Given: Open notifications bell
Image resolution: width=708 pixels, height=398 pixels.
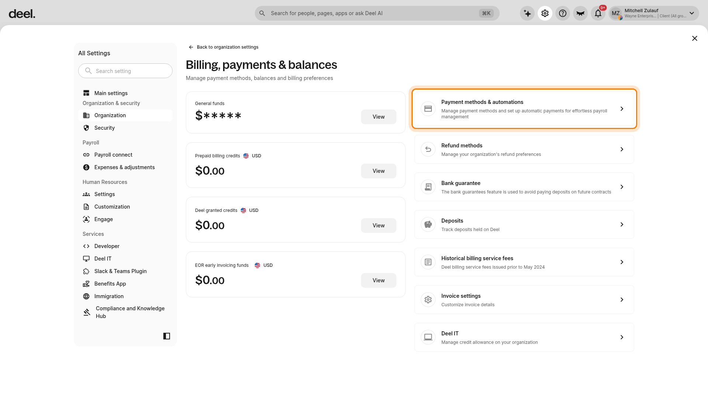Looking at the screenshot, I should (598, 13).
